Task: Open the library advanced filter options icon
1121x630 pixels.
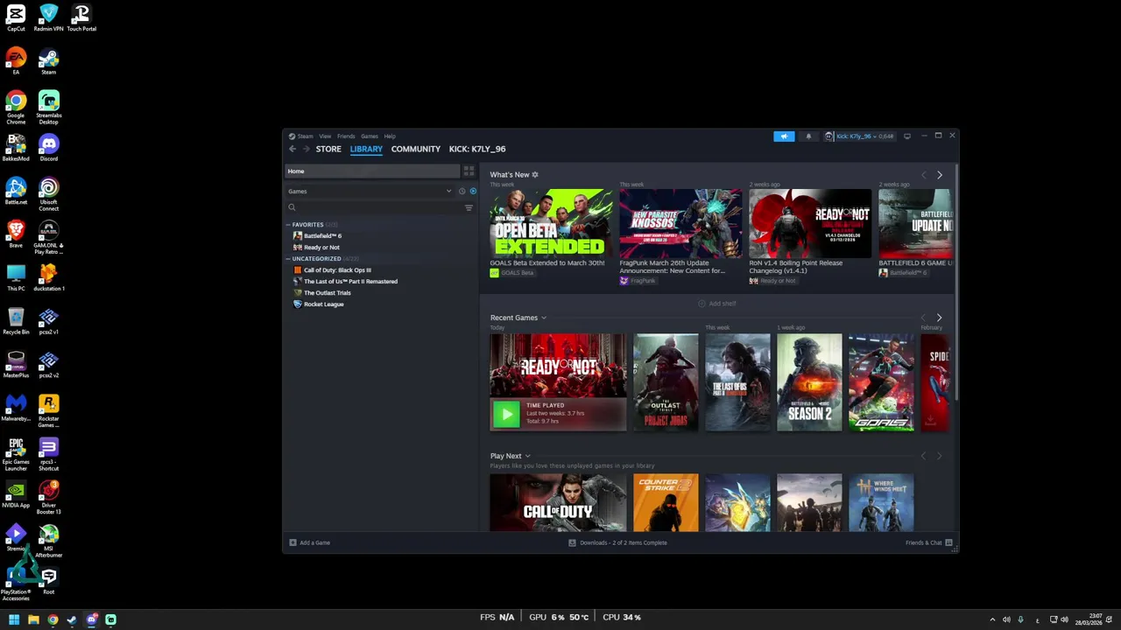Action: pyautogui.click(x=469, y=207)
